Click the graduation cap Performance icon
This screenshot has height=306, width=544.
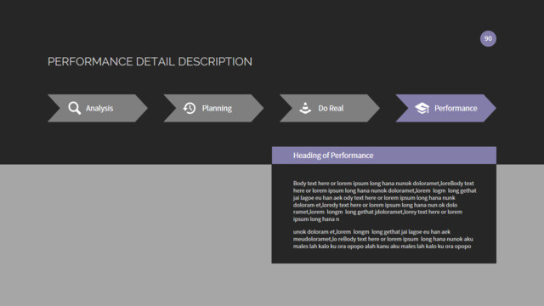pyautogui.click(x=422, y=108)
